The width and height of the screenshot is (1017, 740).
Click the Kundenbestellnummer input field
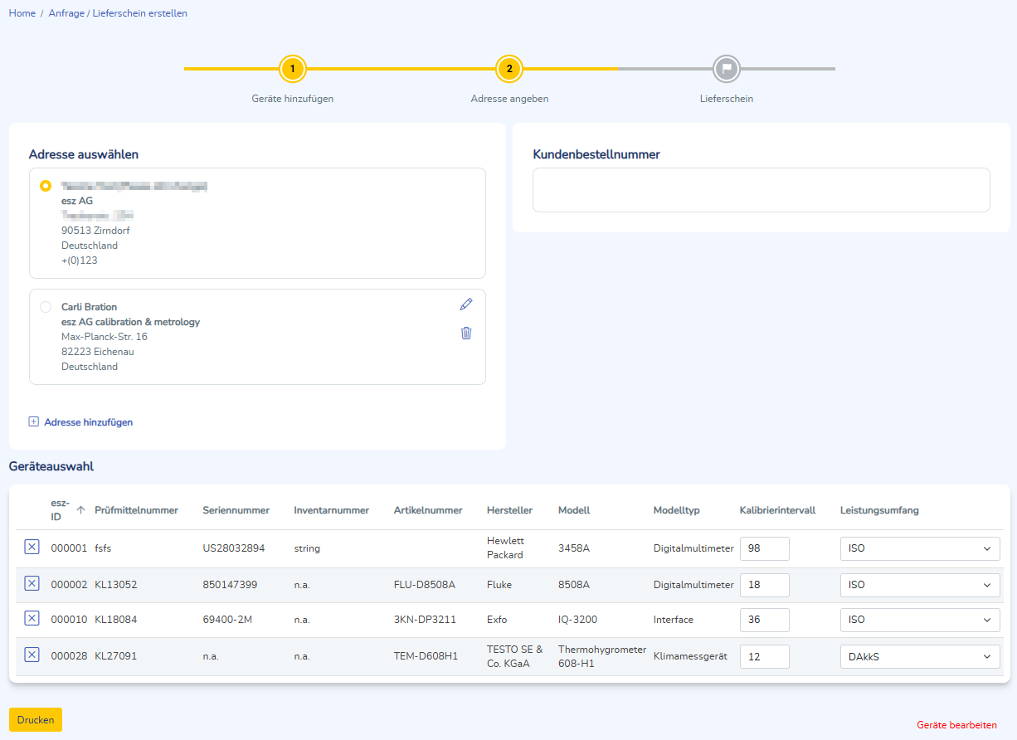click(761, 190)
